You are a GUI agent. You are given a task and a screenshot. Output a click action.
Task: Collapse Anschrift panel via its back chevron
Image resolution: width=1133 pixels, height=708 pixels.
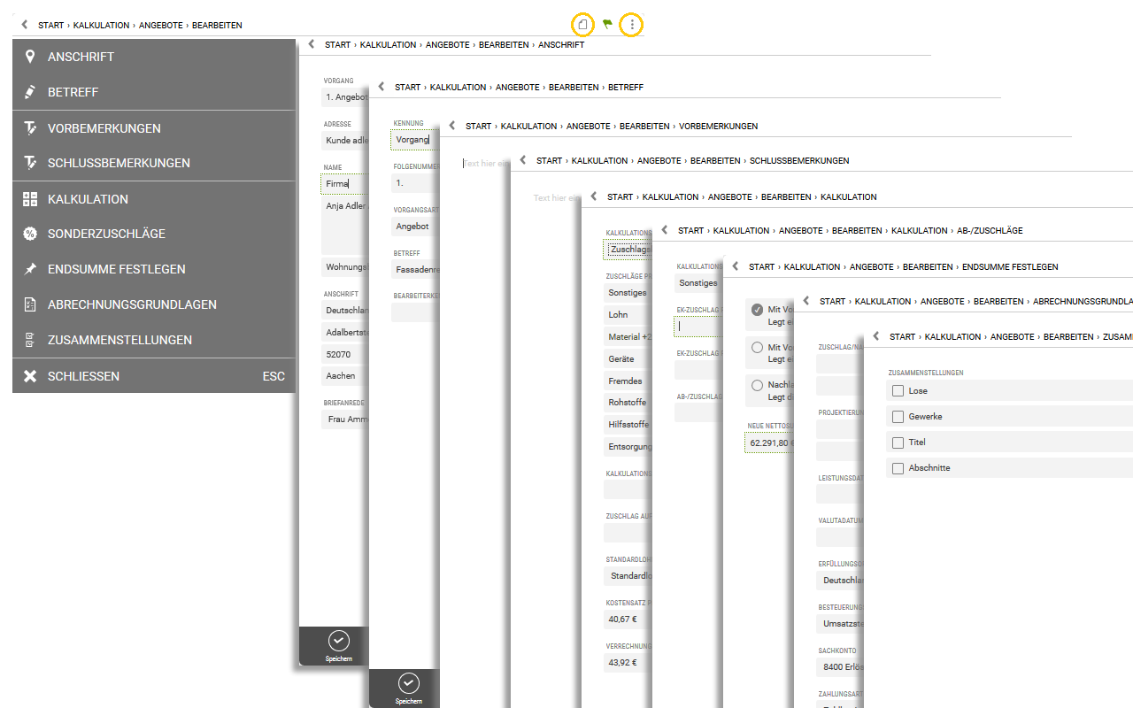click(x=312, y=44)
